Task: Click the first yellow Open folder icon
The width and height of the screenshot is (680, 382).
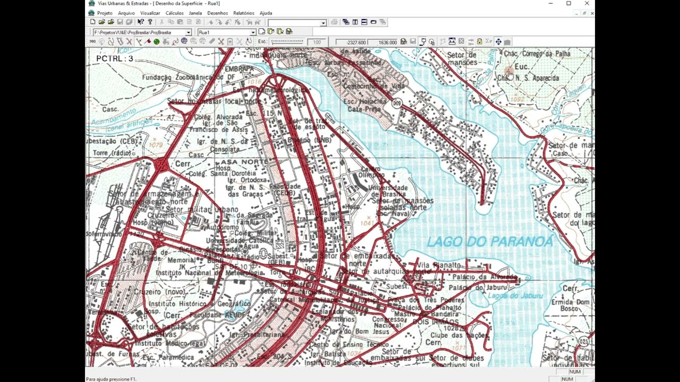Action: tap(101, 22)
